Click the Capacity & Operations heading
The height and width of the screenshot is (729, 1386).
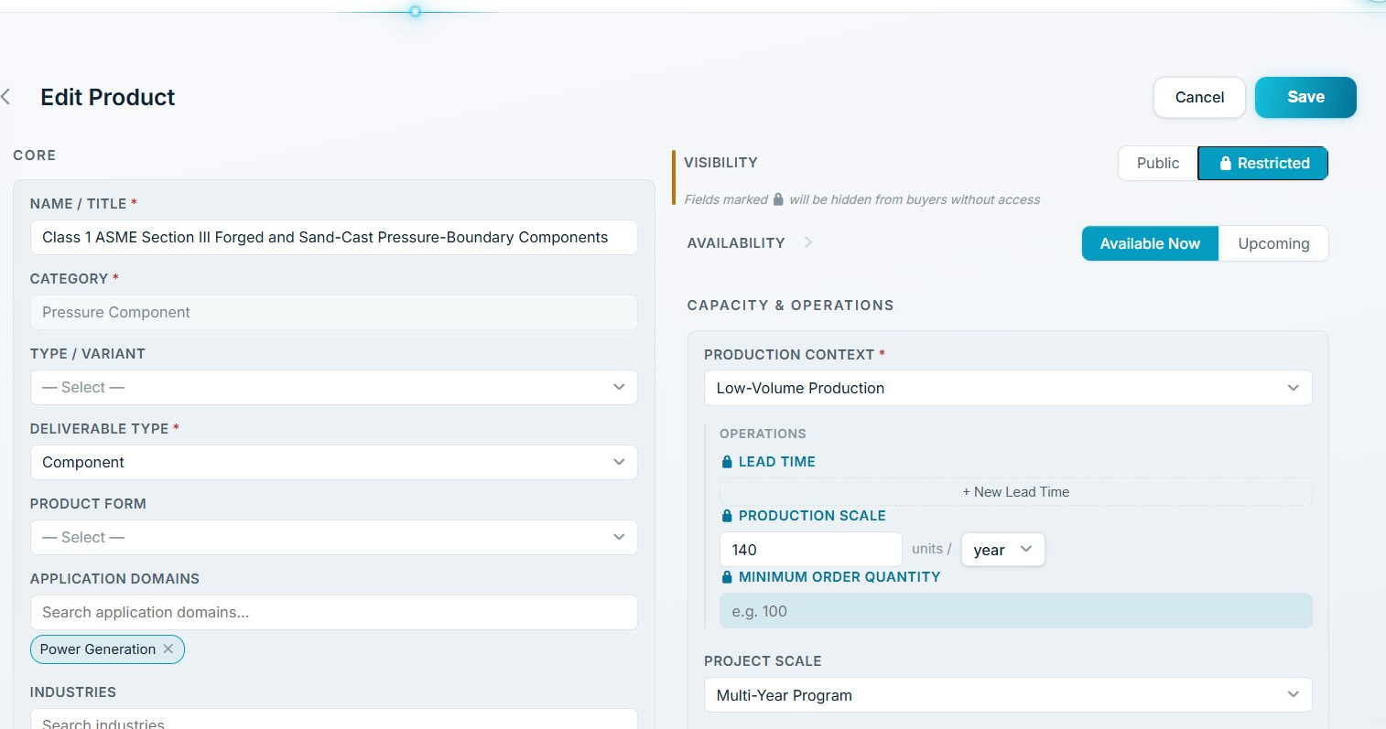(x=790, y=306)
